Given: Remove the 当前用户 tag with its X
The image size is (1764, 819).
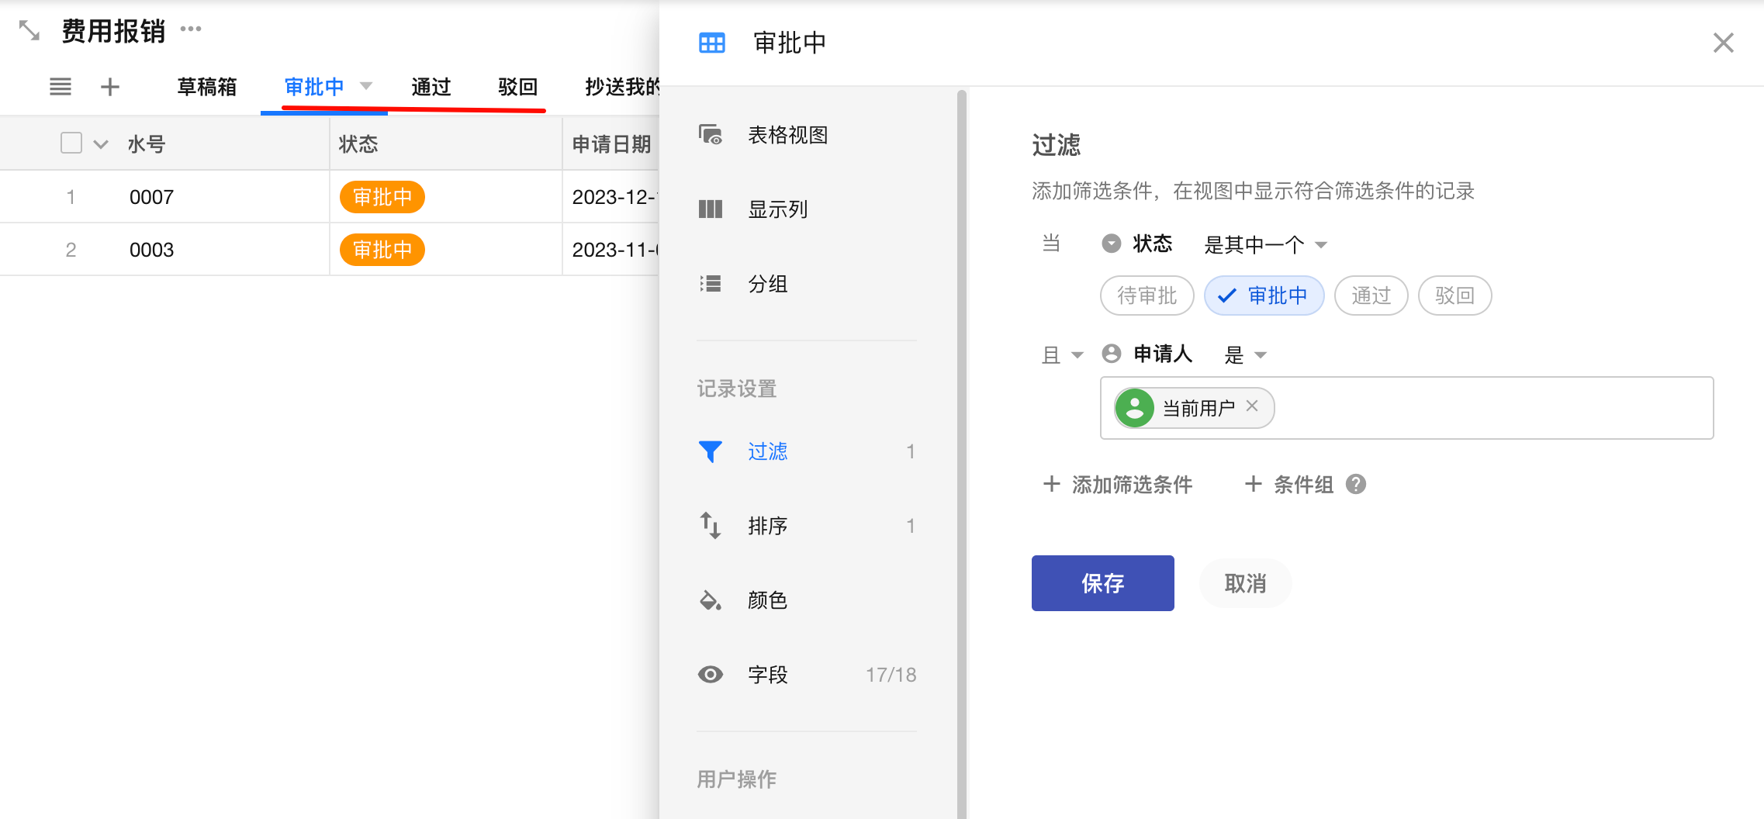Looking at the screenshot, I should pyautogui.click(x=1252, y=406).
